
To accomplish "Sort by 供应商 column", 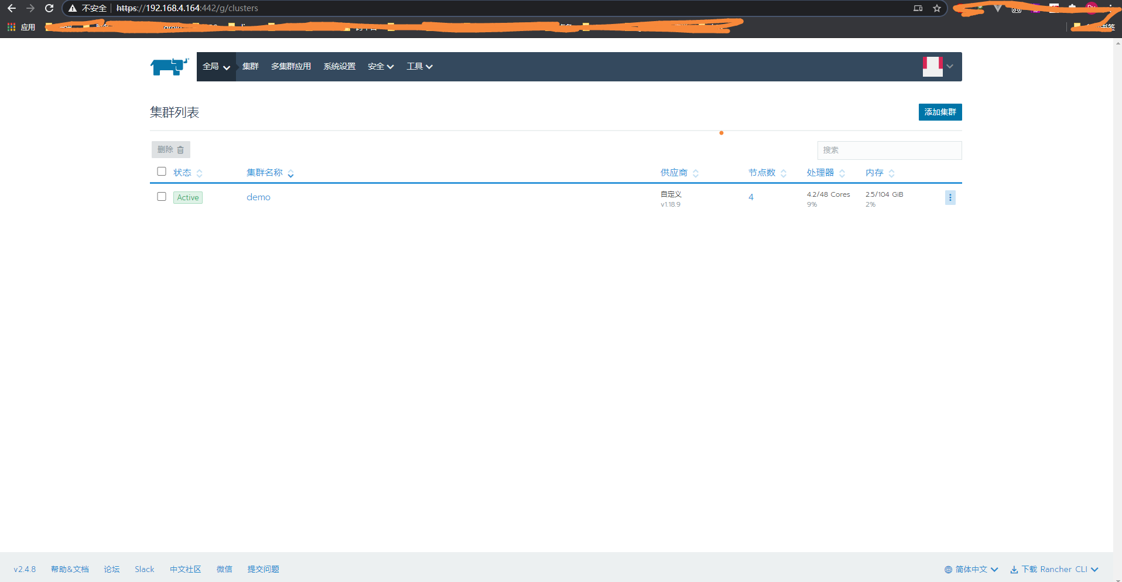I will [x=679, y=173].
